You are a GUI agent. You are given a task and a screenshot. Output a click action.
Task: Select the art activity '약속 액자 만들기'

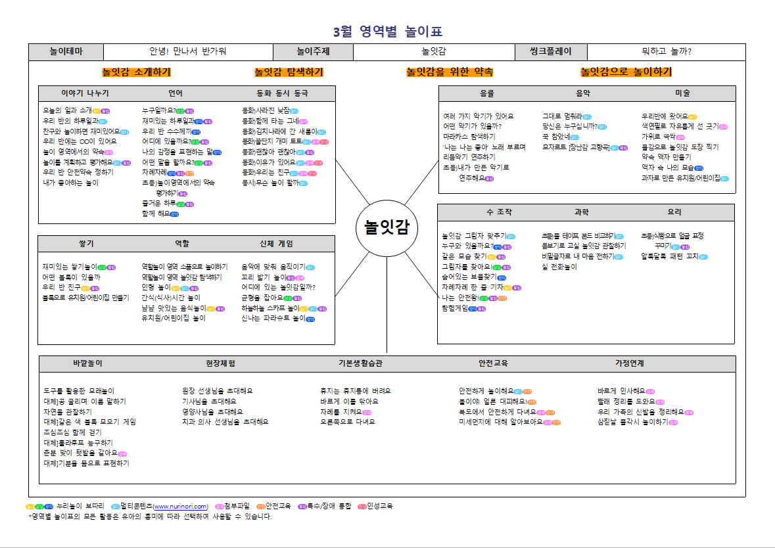[667, 157]
